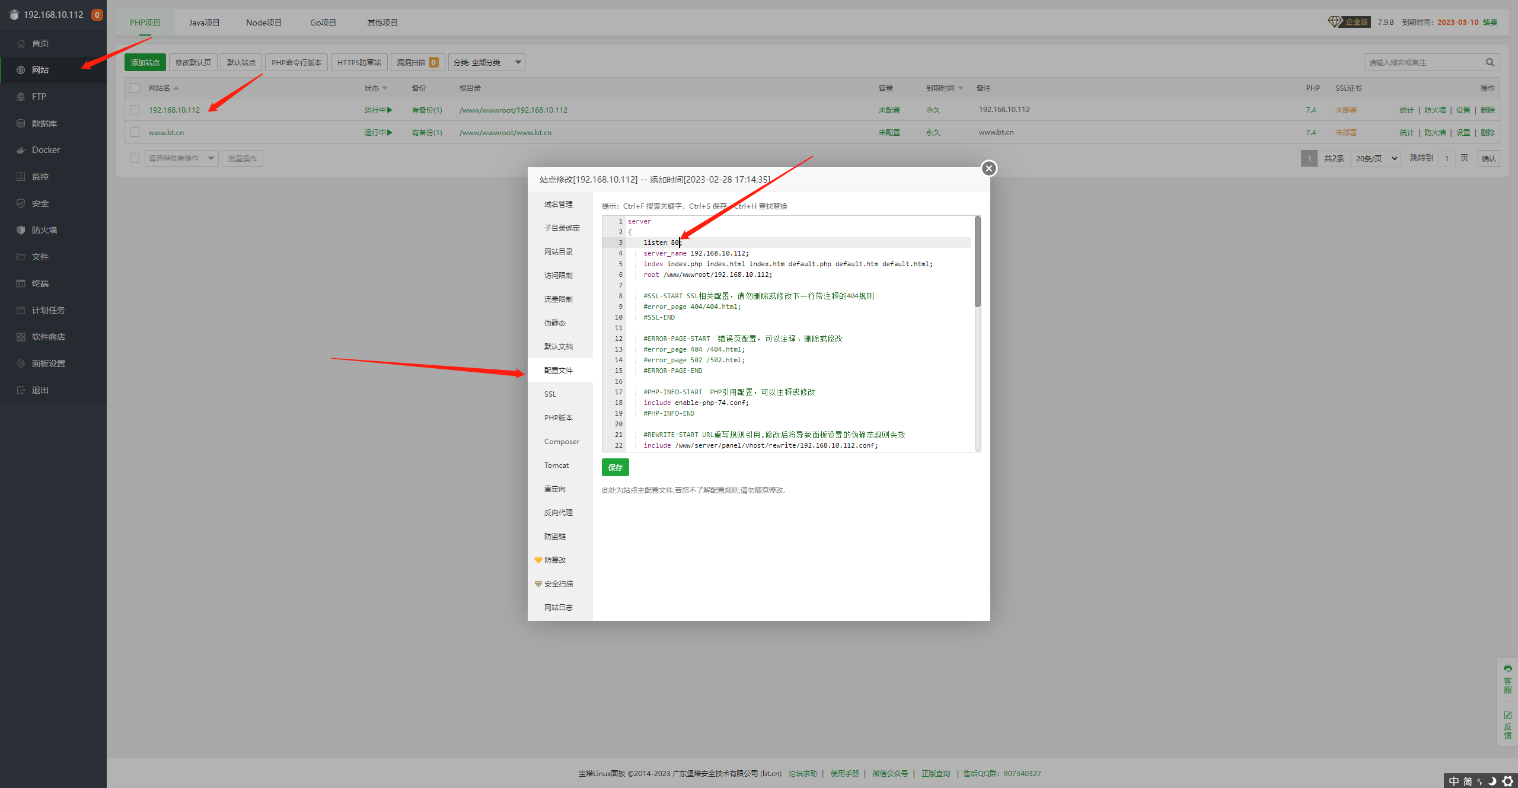Image resolution: width=1518 pixels, height=788 pixels.
Task: Switch to the PHP项目 tab
Action: tap(145, 23)
